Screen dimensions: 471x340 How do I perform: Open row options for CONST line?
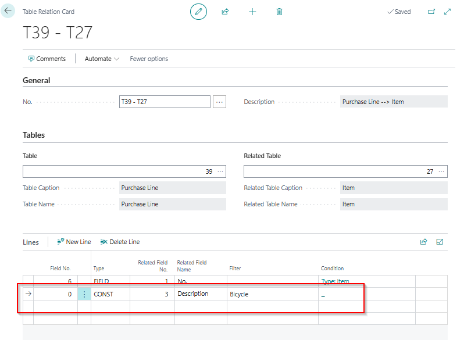(x=84, y=294)
